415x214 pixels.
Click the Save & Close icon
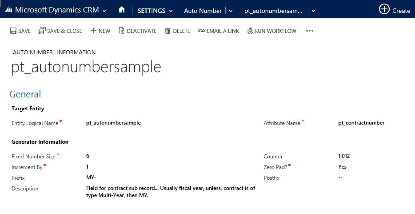42,31
